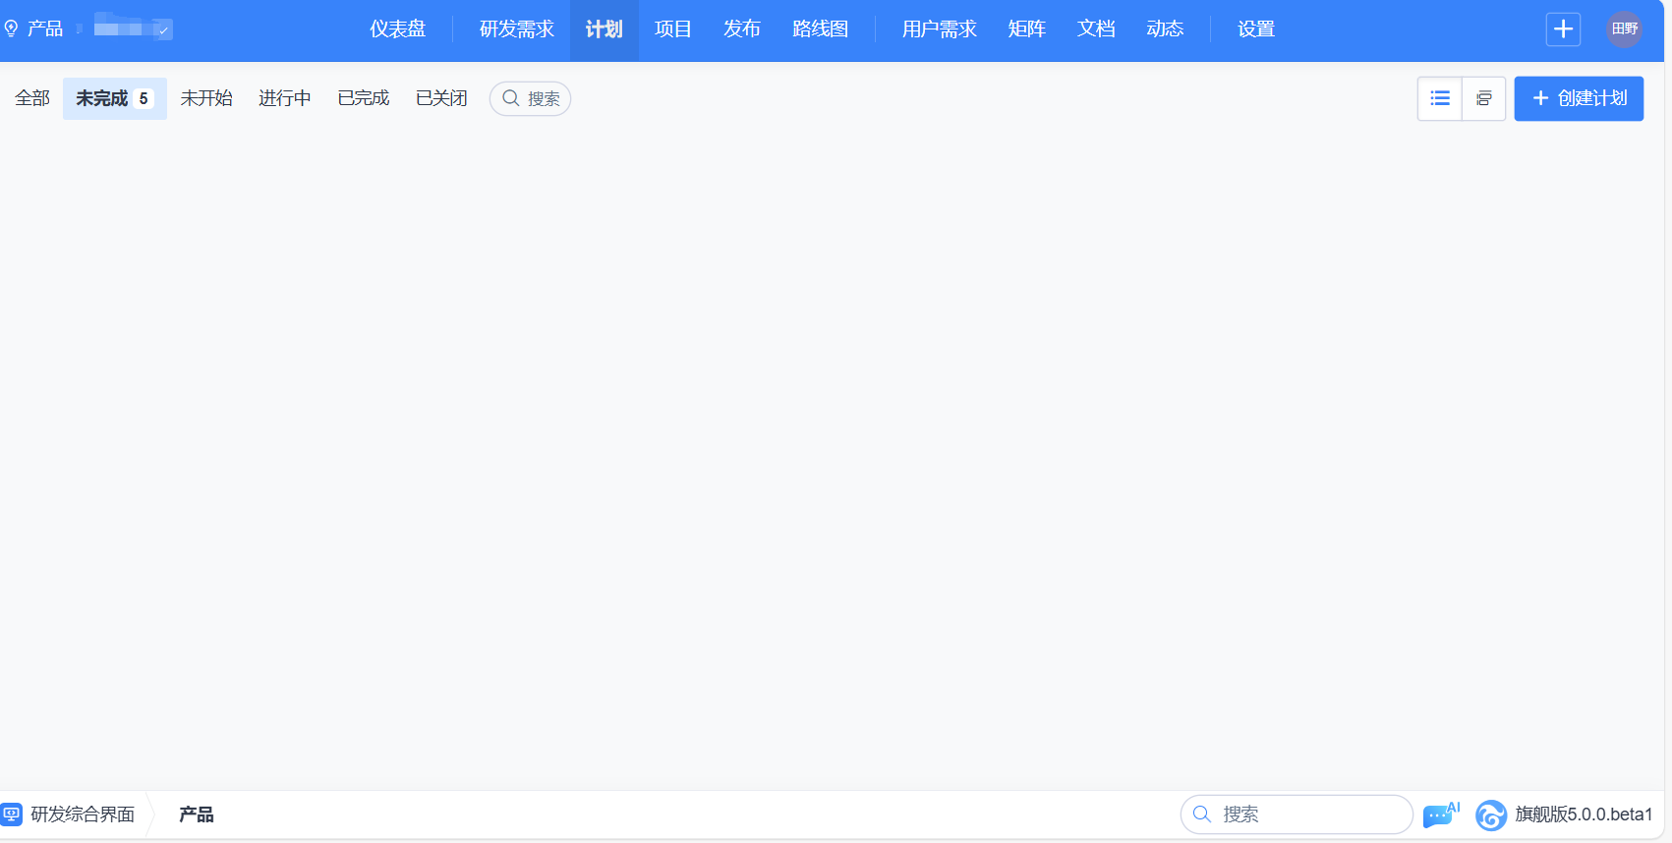Click the plus quick-create icon
The height and width of the screenshot is (843, 1672).
(x=1563, y=29)
